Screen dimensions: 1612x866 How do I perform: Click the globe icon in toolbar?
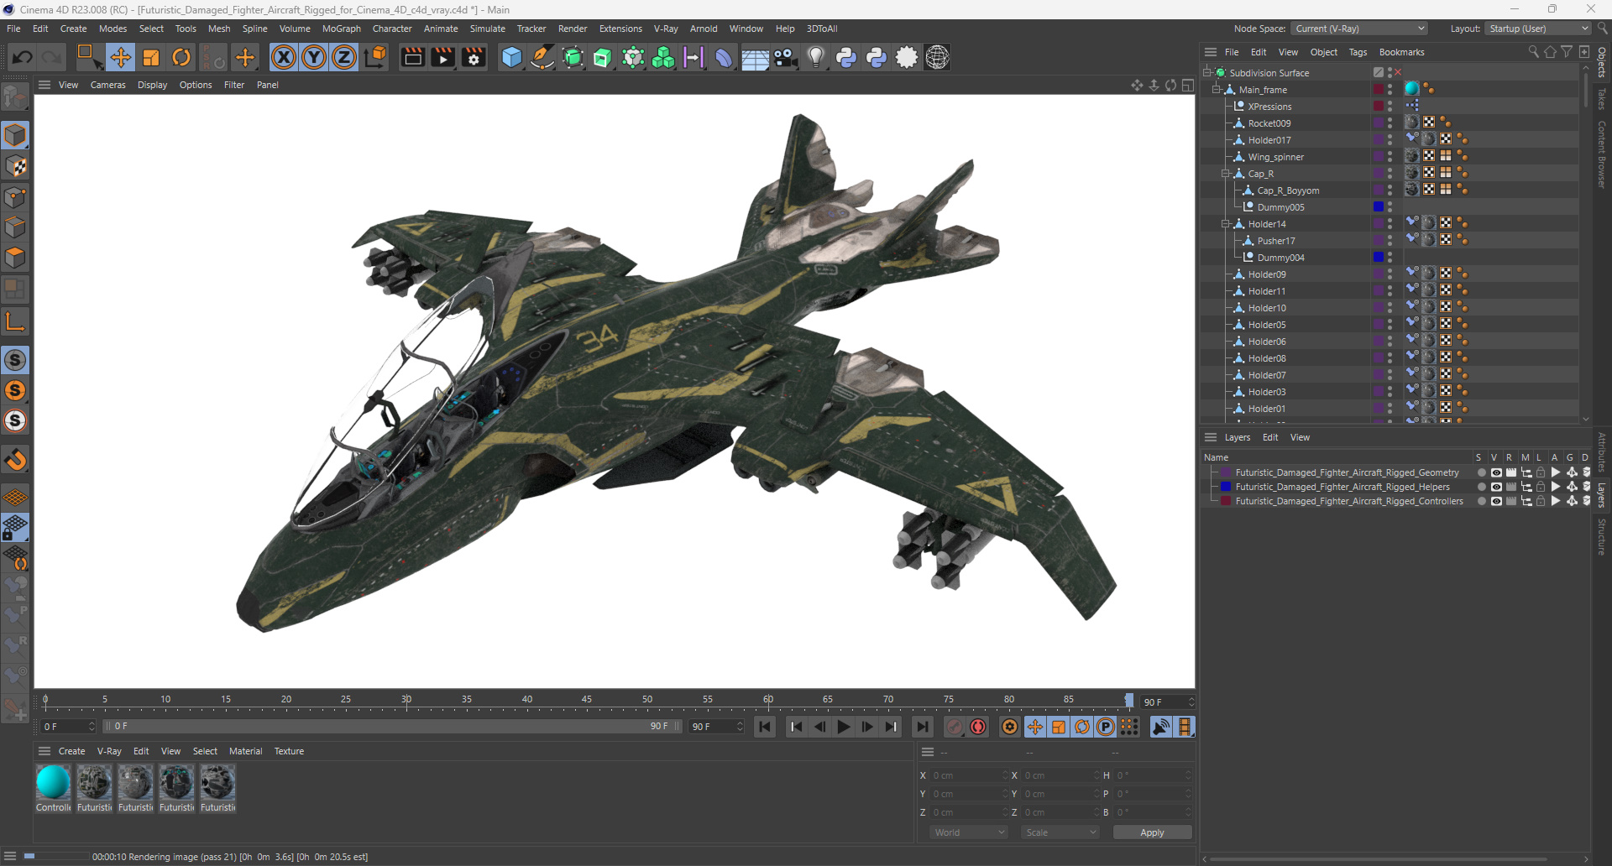click(937, 57)
